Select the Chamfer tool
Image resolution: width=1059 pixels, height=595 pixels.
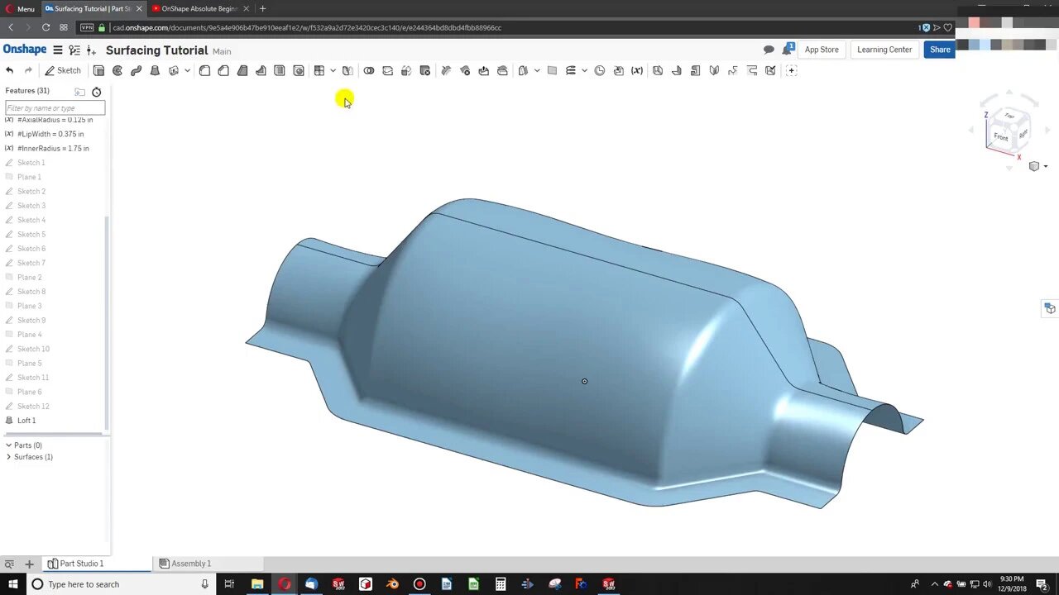223,70
